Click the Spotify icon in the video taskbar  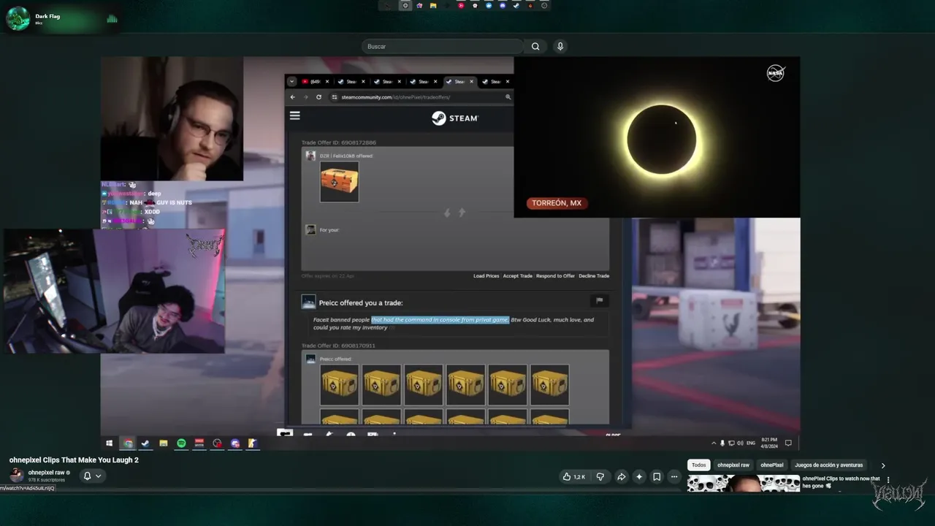coord(181,443)
